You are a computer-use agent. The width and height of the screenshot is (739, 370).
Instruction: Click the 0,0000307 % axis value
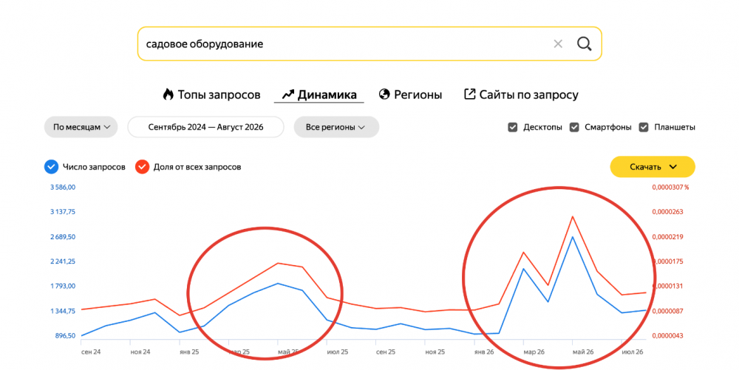670,188
